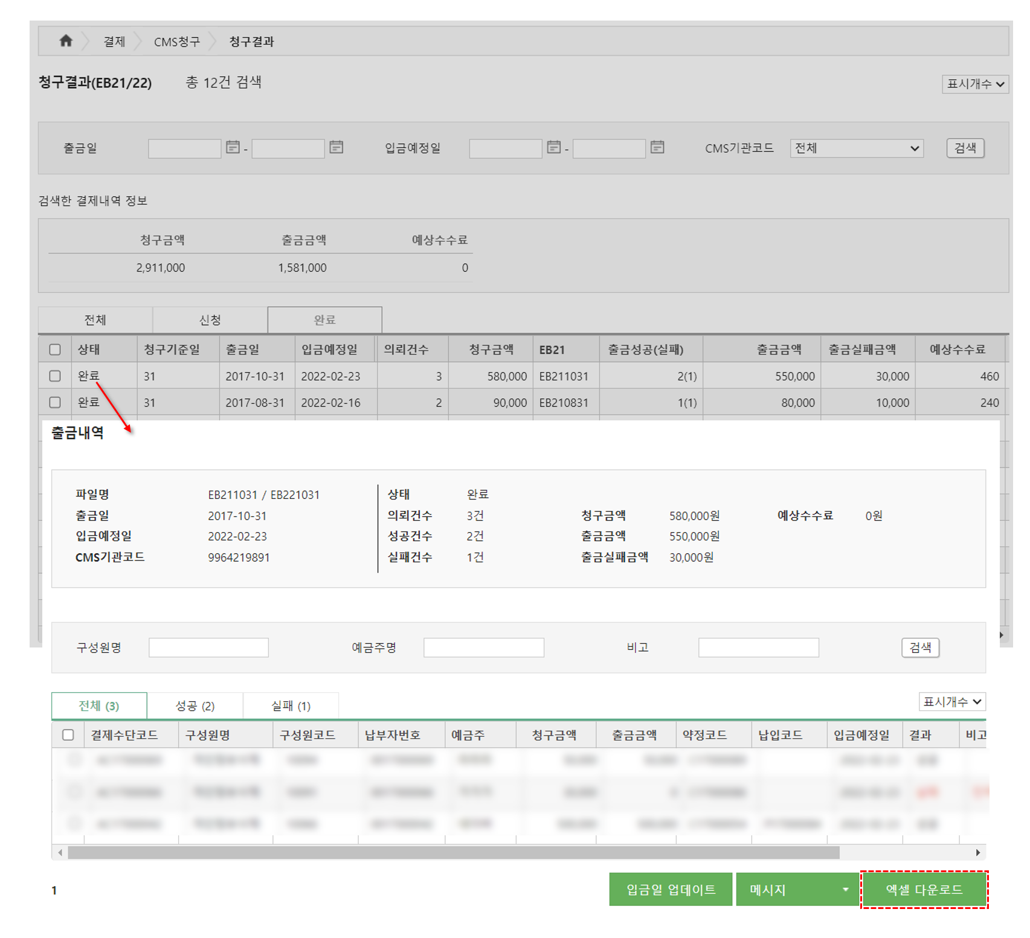Open 결제 breadcrumb link
The image size is (1030, 938).
(x=114, y=42)
